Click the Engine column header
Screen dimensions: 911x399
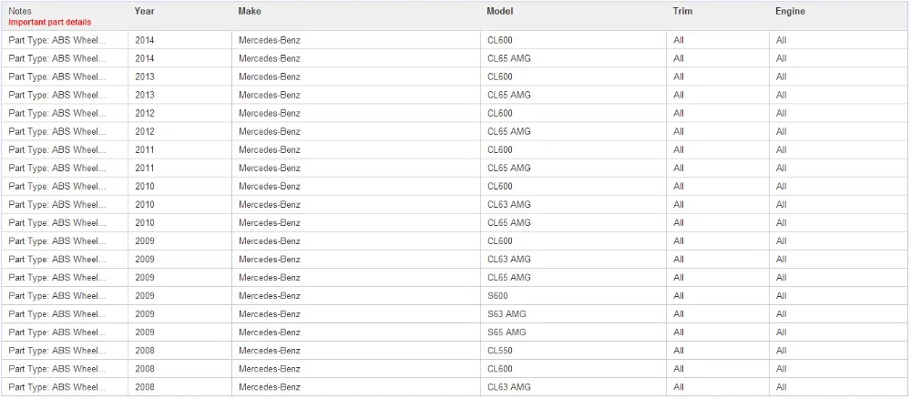(790, 11)
